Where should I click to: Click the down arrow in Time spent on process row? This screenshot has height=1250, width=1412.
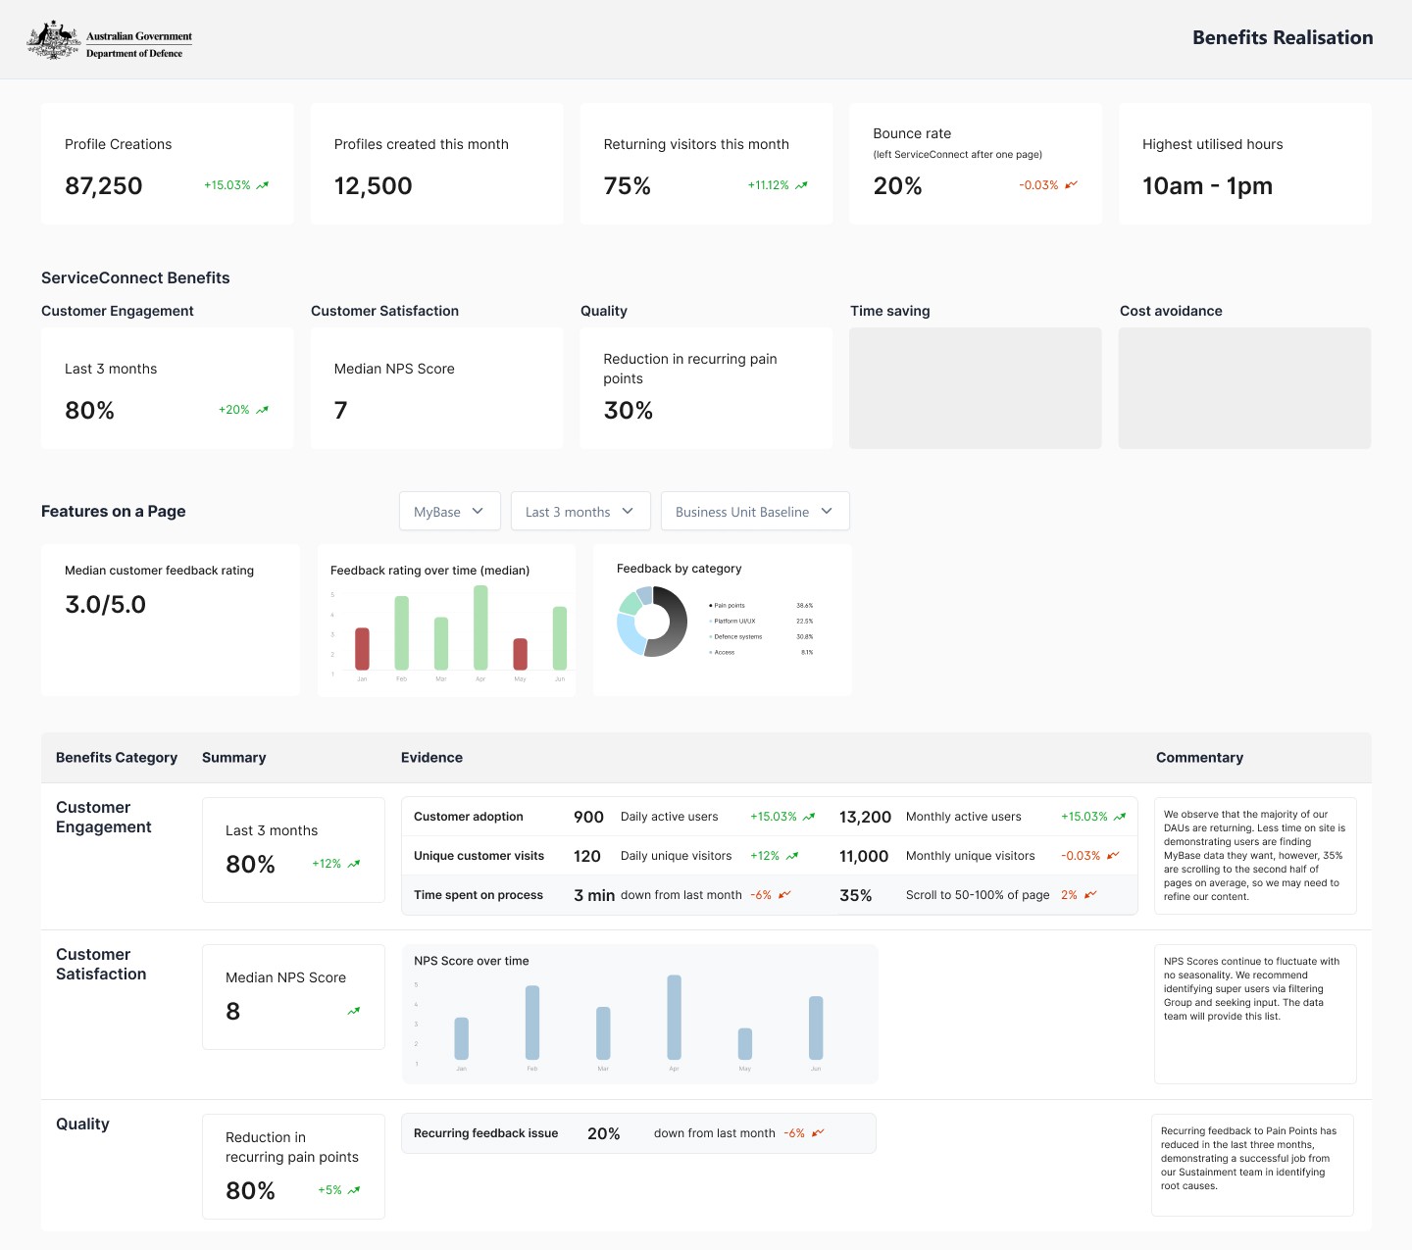tap(784, 895)
